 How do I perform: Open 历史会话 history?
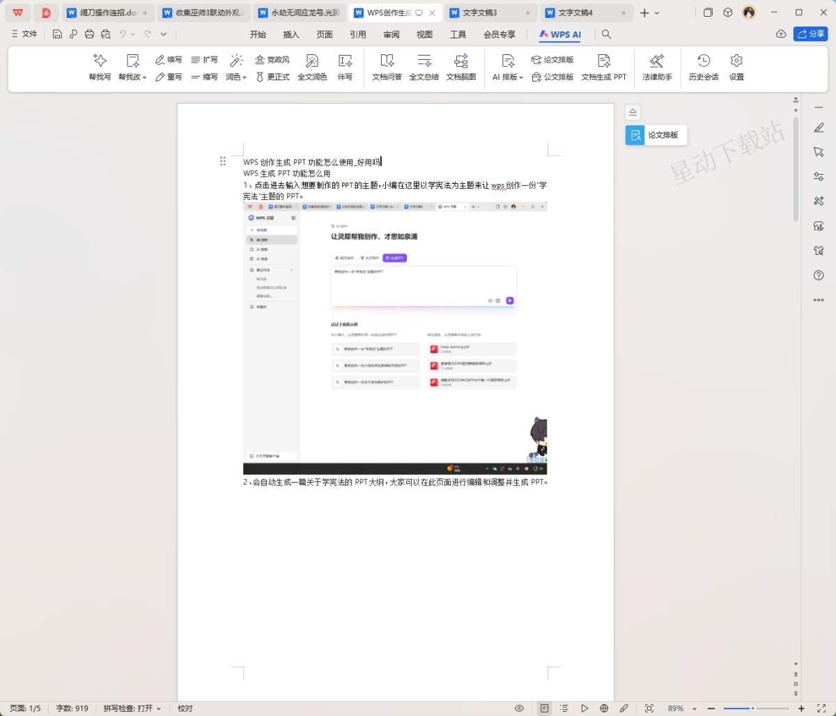click(704, 68)
